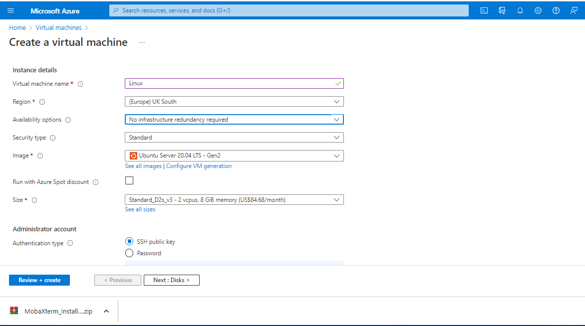Click the search resources box
The width and height of the screenshot is (585, 326).
coord(289,10)
